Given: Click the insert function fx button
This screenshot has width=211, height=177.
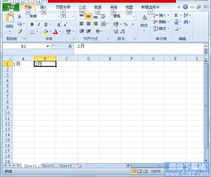Looking at the screenshot, I should 70,46.
